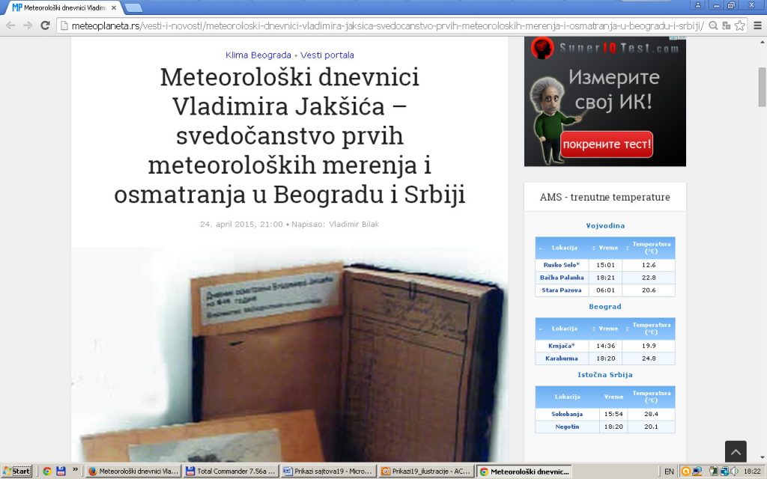The image size is (767, 479).
Task: Launch Chrome from the quick launch bar
Action: pos(47,471)
